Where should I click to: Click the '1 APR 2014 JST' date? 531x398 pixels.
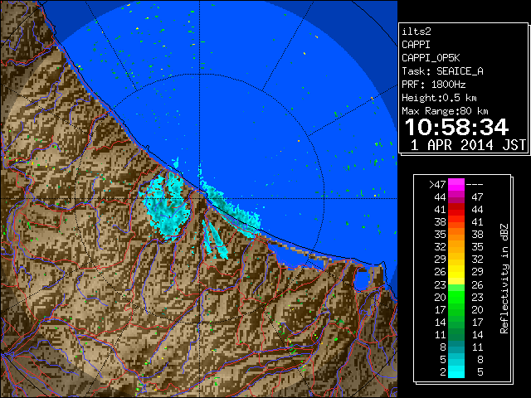click(x=468, y=145)
